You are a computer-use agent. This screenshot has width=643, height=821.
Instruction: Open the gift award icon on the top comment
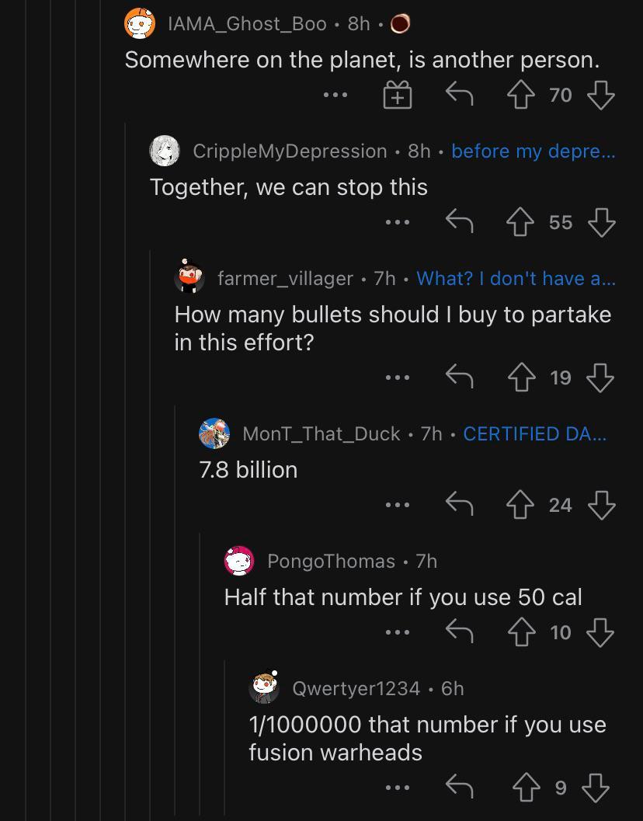397,94
